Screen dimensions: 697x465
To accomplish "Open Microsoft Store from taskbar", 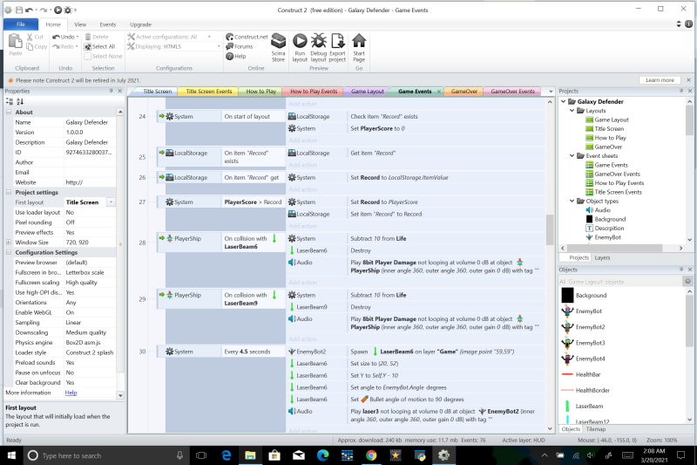I will 274,455.
